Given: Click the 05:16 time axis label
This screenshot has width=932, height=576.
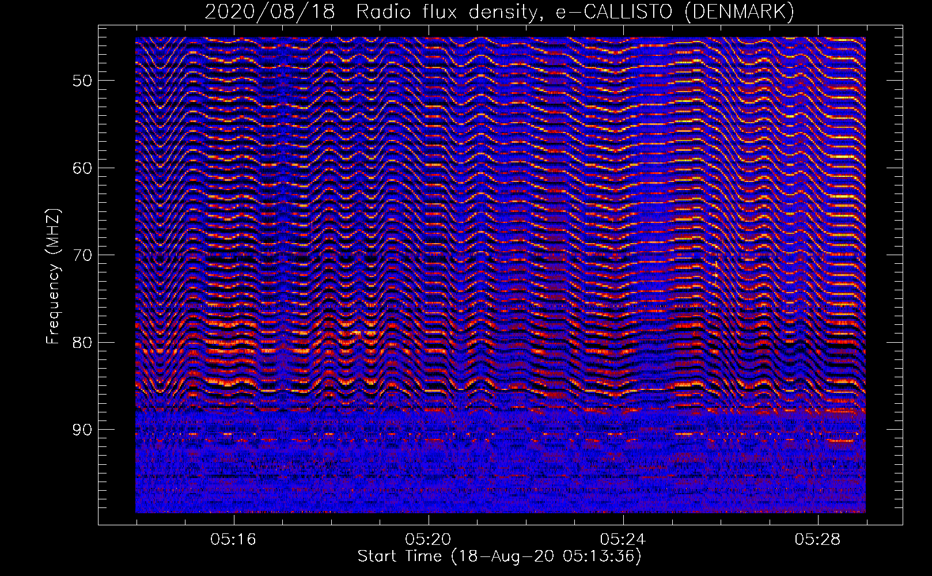Looking at the screenshot, I should click(233, 540).
